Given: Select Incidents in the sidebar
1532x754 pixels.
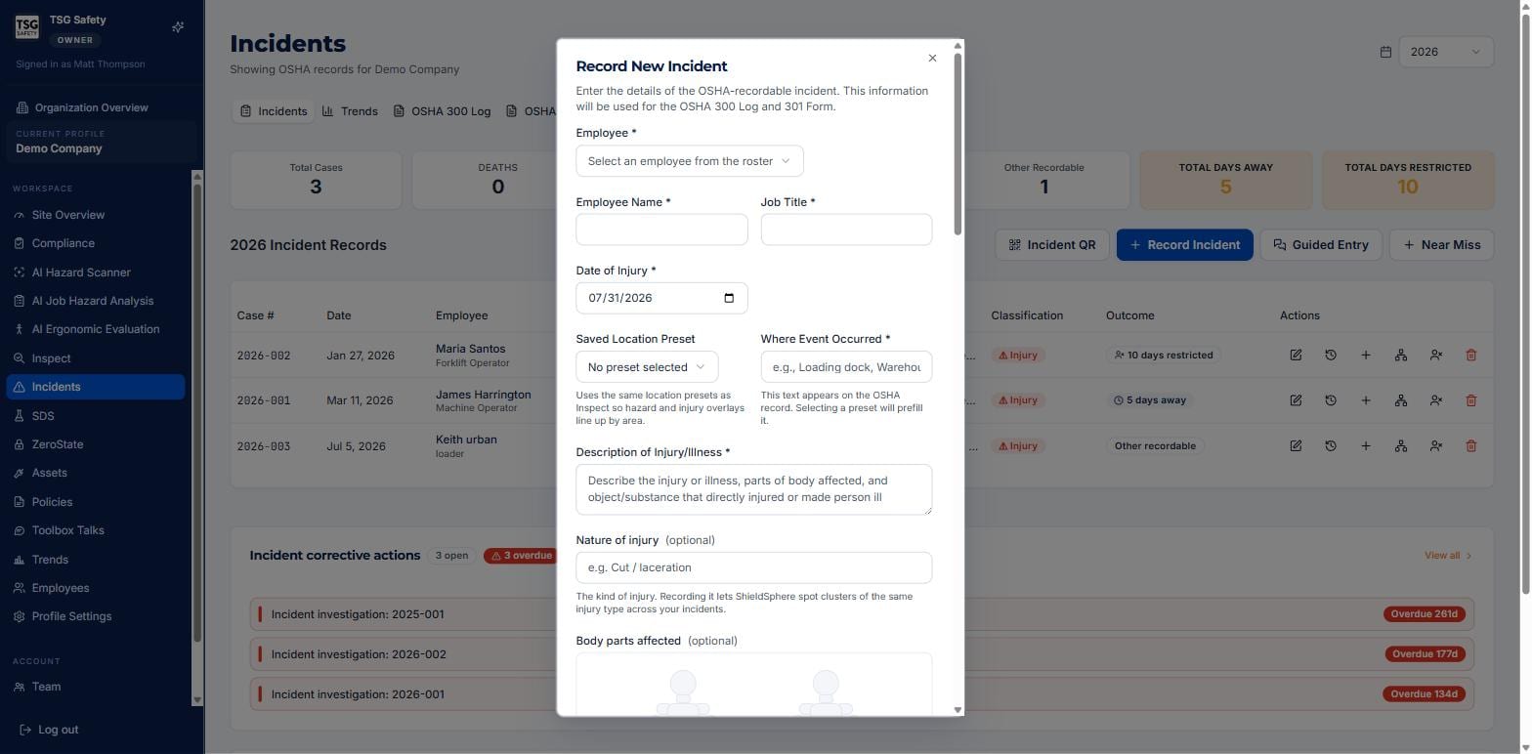Looking at the screenshot, I should (x=96, y=387).
